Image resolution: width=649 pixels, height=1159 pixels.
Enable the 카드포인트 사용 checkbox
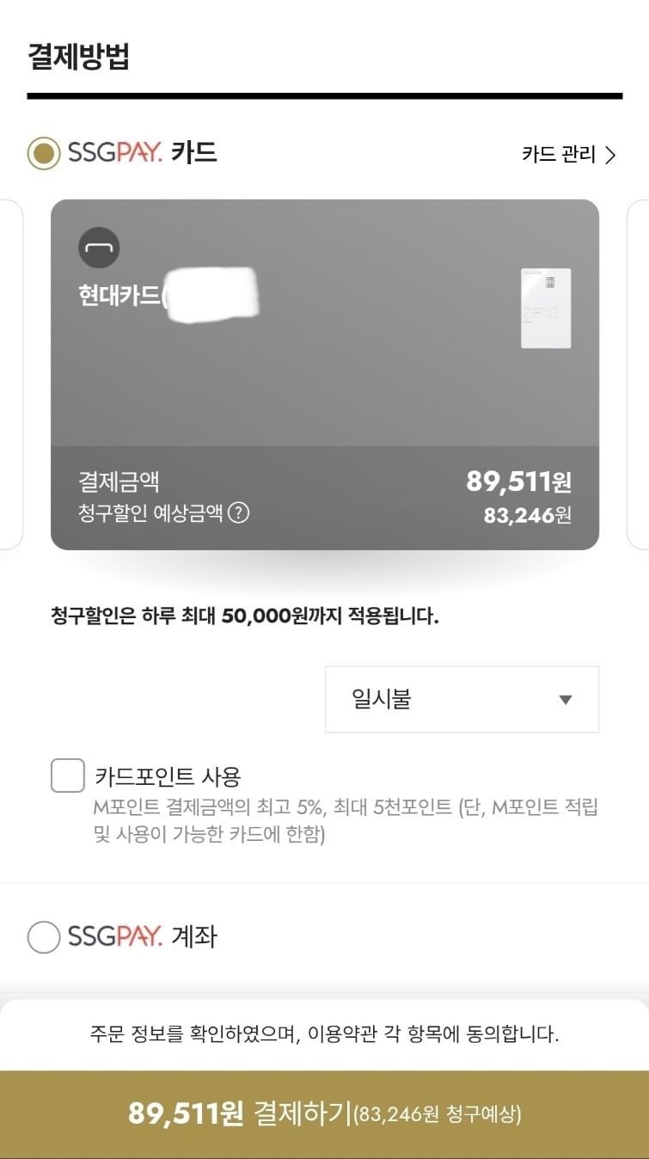tap(68, 776)
